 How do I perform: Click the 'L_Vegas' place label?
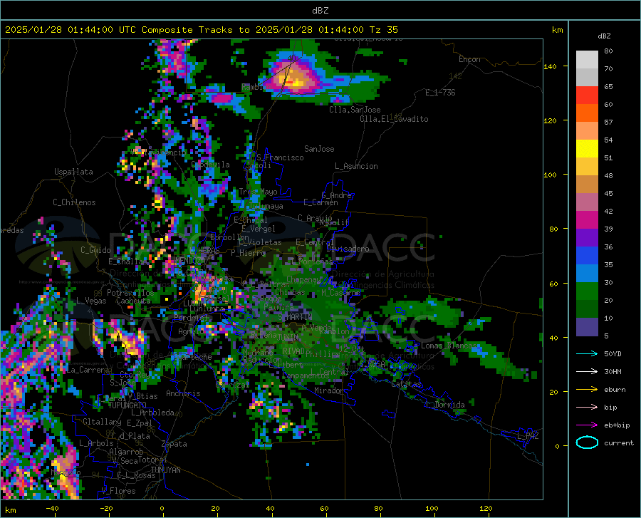[91, 301]
